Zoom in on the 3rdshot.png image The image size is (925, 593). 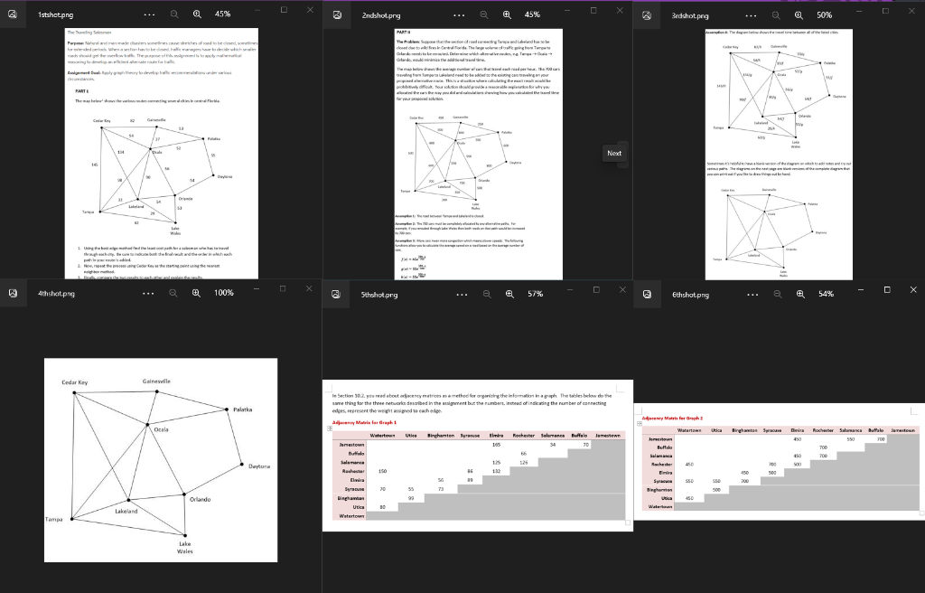tap(797, 14)
